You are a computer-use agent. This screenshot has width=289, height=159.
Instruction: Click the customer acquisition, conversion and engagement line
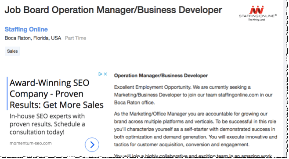click(181, 145)
